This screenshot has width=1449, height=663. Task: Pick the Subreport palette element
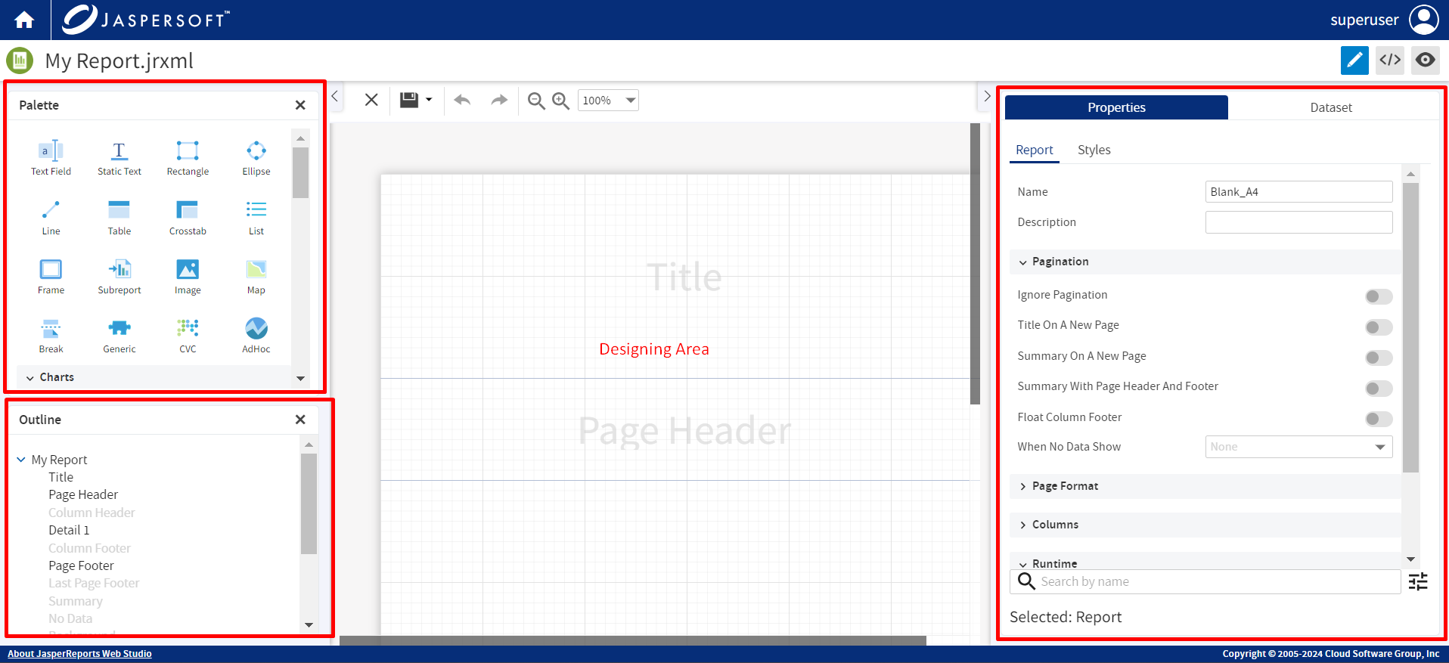pos(119,277)
